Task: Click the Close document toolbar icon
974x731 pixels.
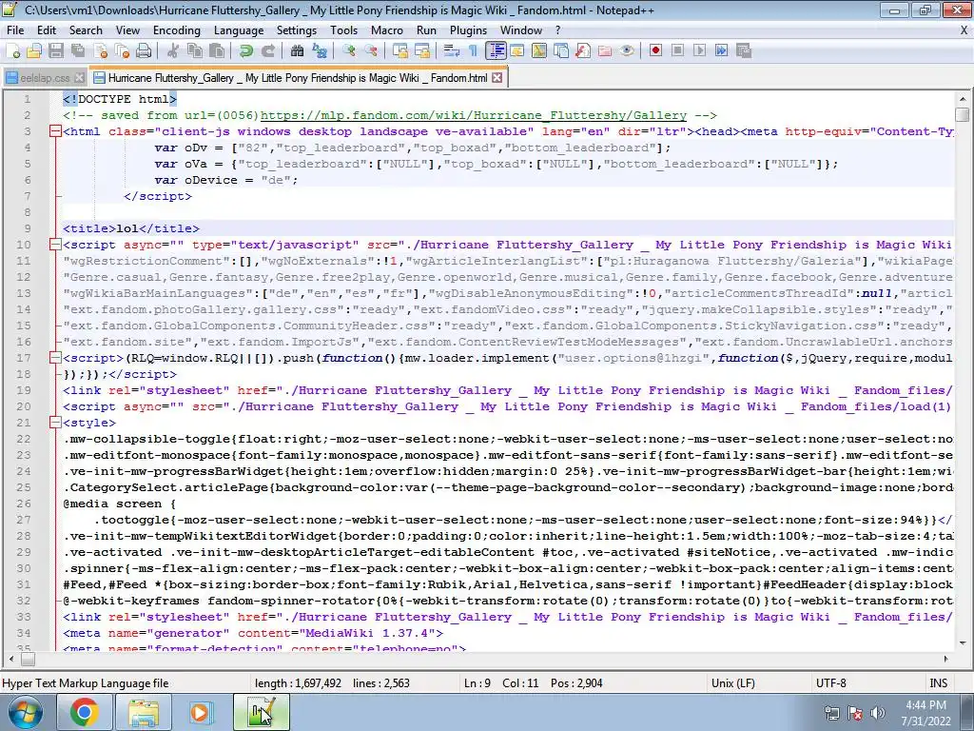Action: point(101,51)
